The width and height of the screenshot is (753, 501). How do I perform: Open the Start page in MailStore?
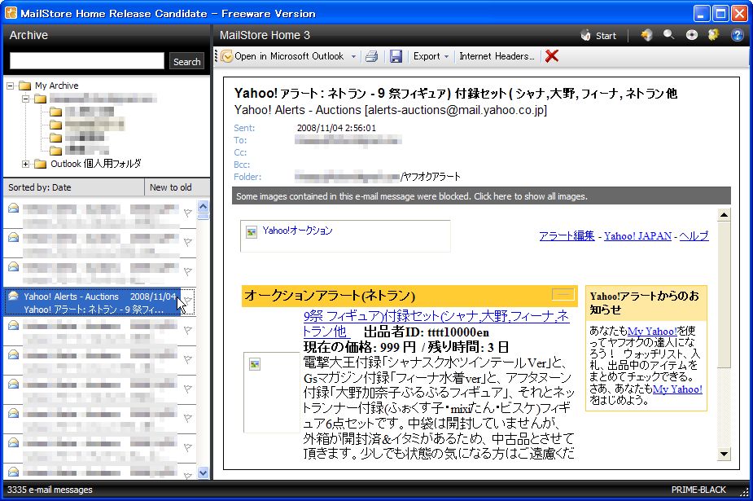598,36
